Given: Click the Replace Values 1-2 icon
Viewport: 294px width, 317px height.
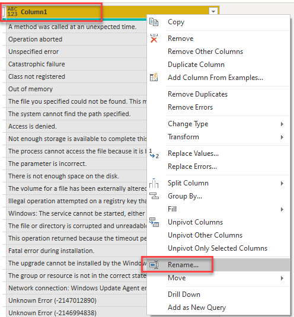Looking at the screenshot, I should point(154,153).
